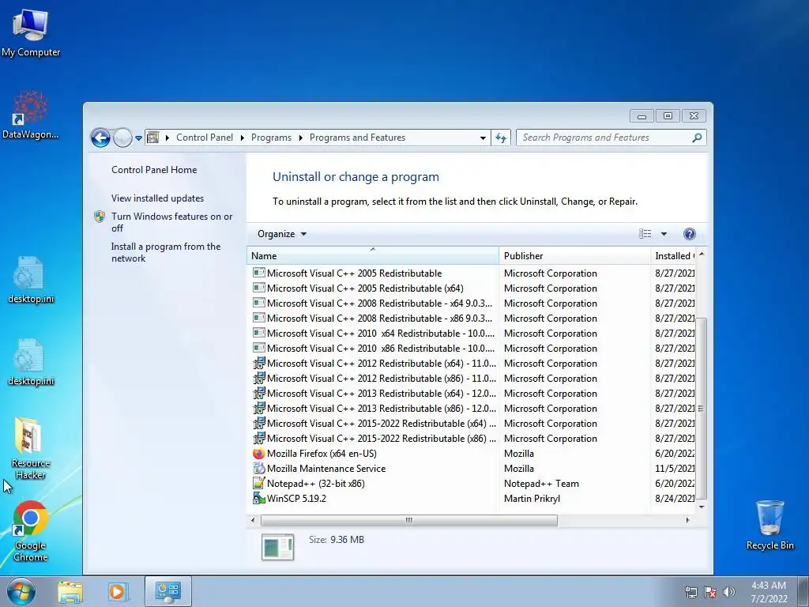Click the Mozilla Maintenance Service icon
The width and height of the screenshot is (809, 607).
(x=258, y=468)
